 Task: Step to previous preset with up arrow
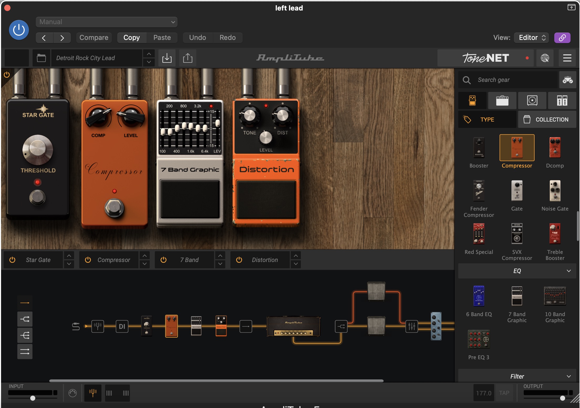coord(149,54)
